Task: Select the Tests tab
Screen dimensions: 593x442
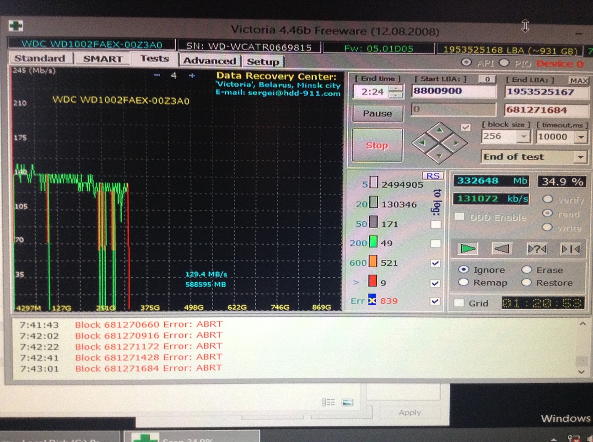Action: coord(154,58)
